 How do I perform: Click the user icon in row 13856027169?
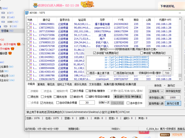(x=31, y=39)
